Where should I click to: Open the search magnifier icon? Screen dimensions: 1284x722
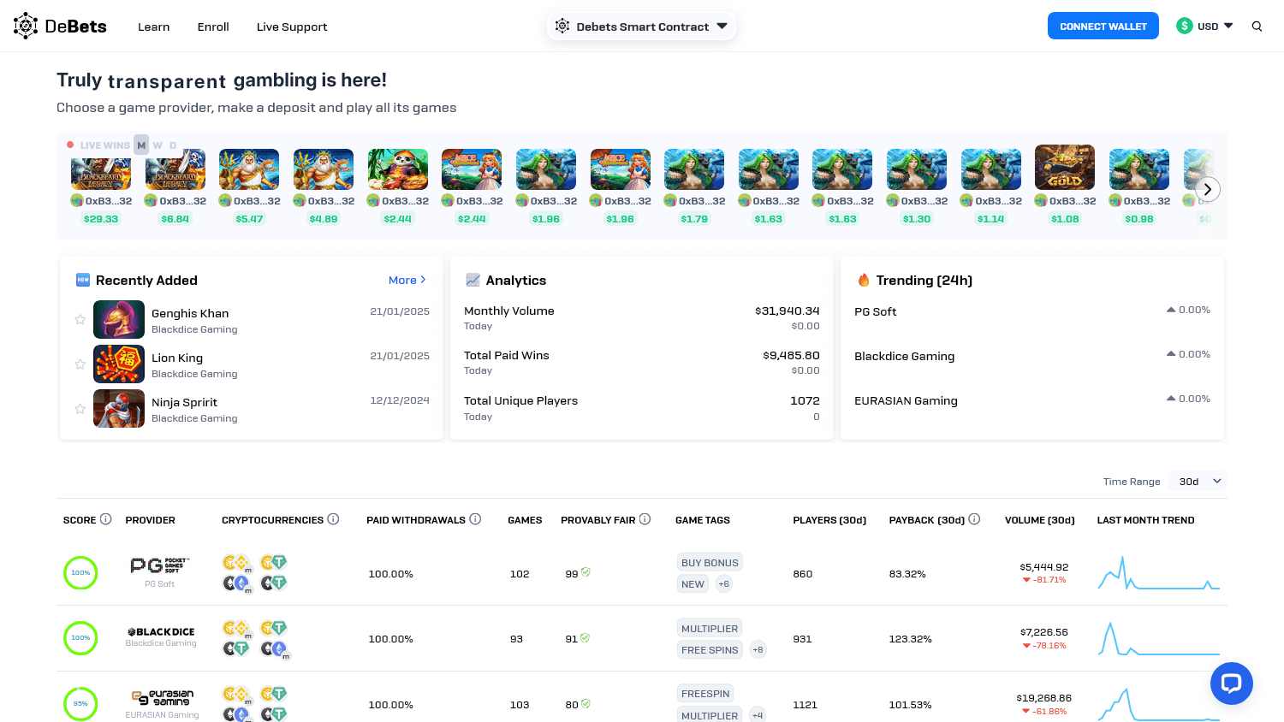click(x=1257, y=27)
